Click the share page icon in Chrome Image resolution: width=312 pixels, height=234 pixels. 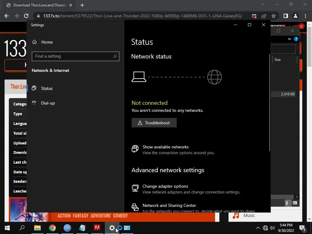coord(264,16)
